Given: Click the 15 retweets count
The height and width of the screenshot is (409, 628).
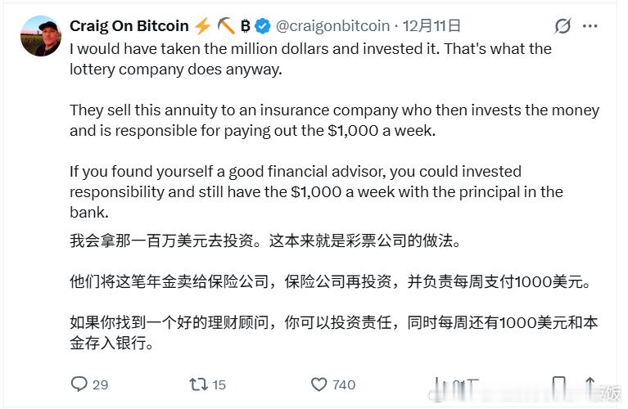Looking at the screenshot, I should (219, 384).
